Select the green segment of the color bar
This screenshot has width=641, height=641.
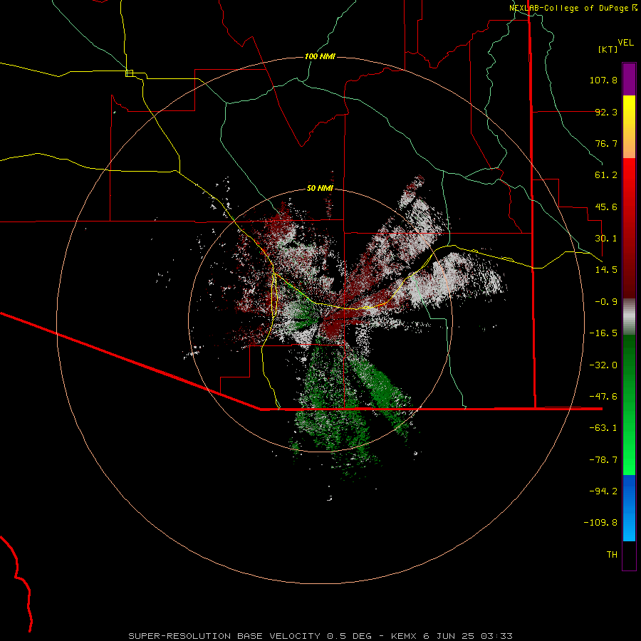pyautogui.click(x=629, y=405)
